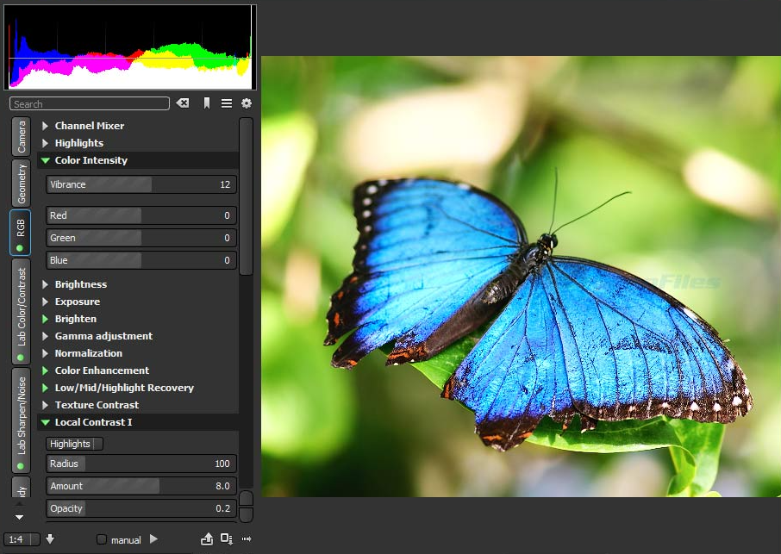Click the dotted arrow icon at bottom right
This screenshot has height=554, width=781.
(247, 538)
